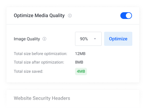Click Total size before optimization label
Screen dimensions: 147x110
click(40, 54)
